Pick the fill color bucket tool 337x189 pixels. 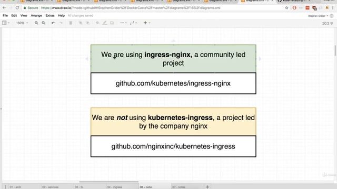pos(97,23)
